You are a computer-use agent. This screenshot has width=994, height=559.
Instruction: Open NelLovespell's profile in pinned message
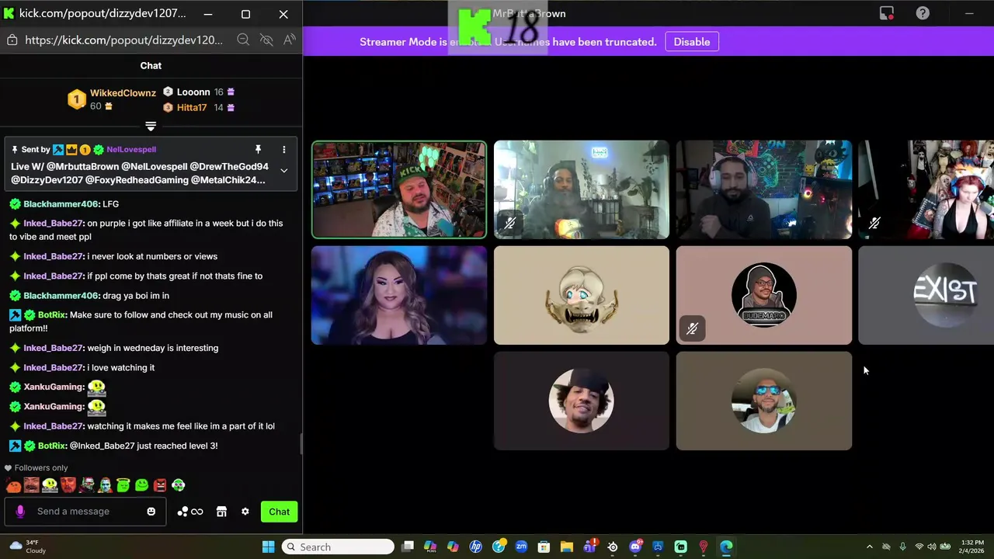tap(131, 149)
